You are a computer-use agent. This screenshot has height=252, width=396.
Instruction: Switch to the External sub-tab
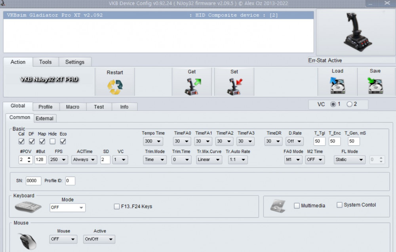click(x=44, y=118)
